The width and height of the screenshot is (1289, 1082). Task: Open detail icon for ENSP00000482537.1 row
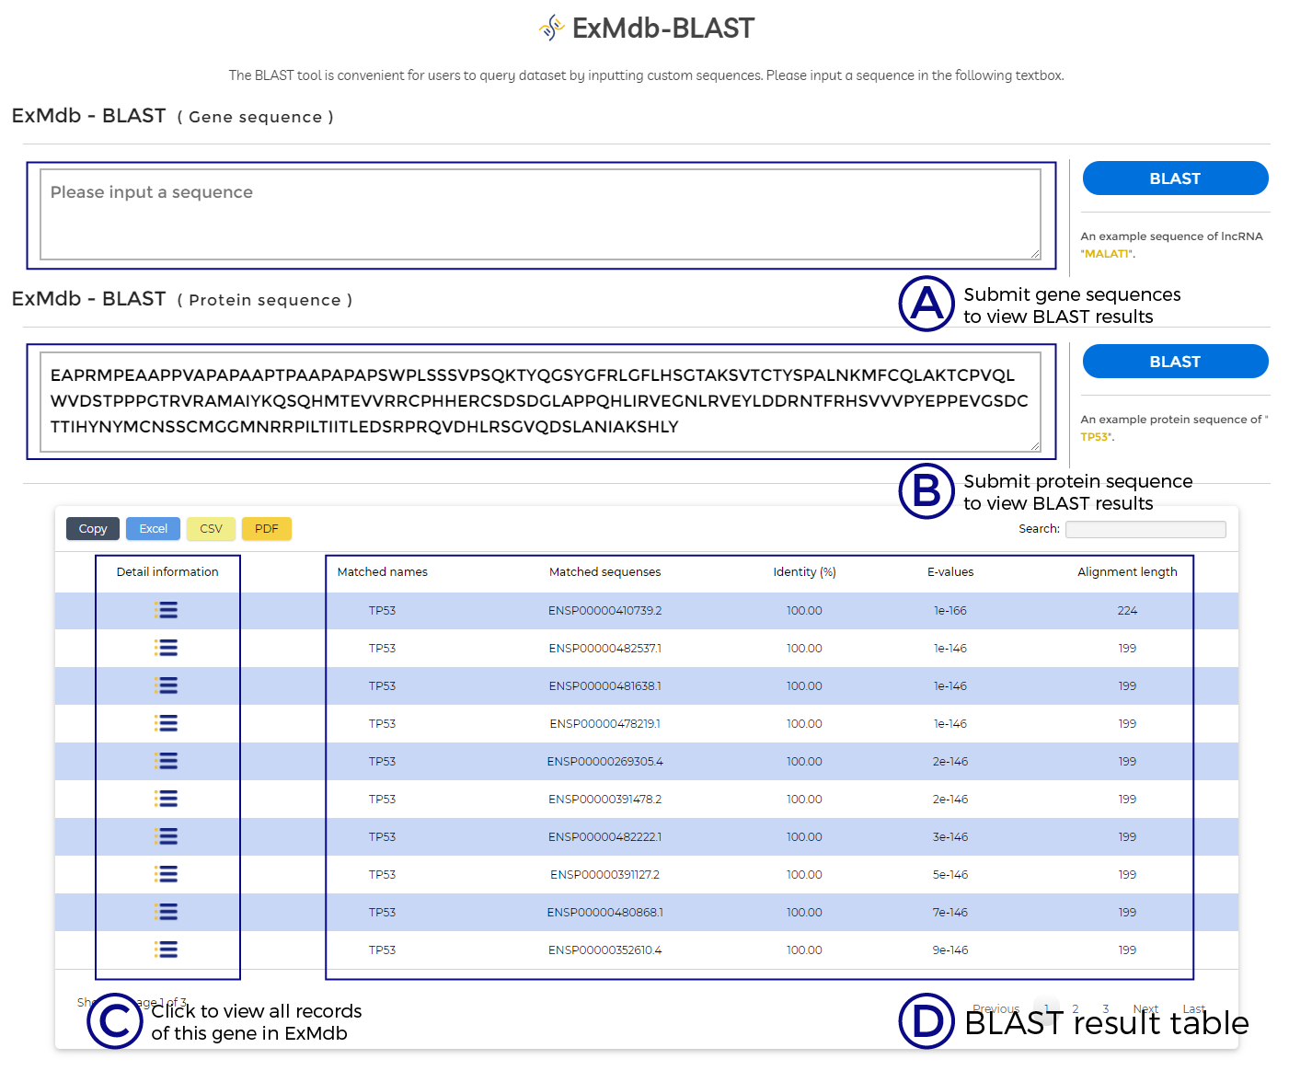167,648
